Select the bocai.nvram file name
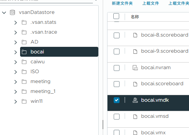 [156, 68]
